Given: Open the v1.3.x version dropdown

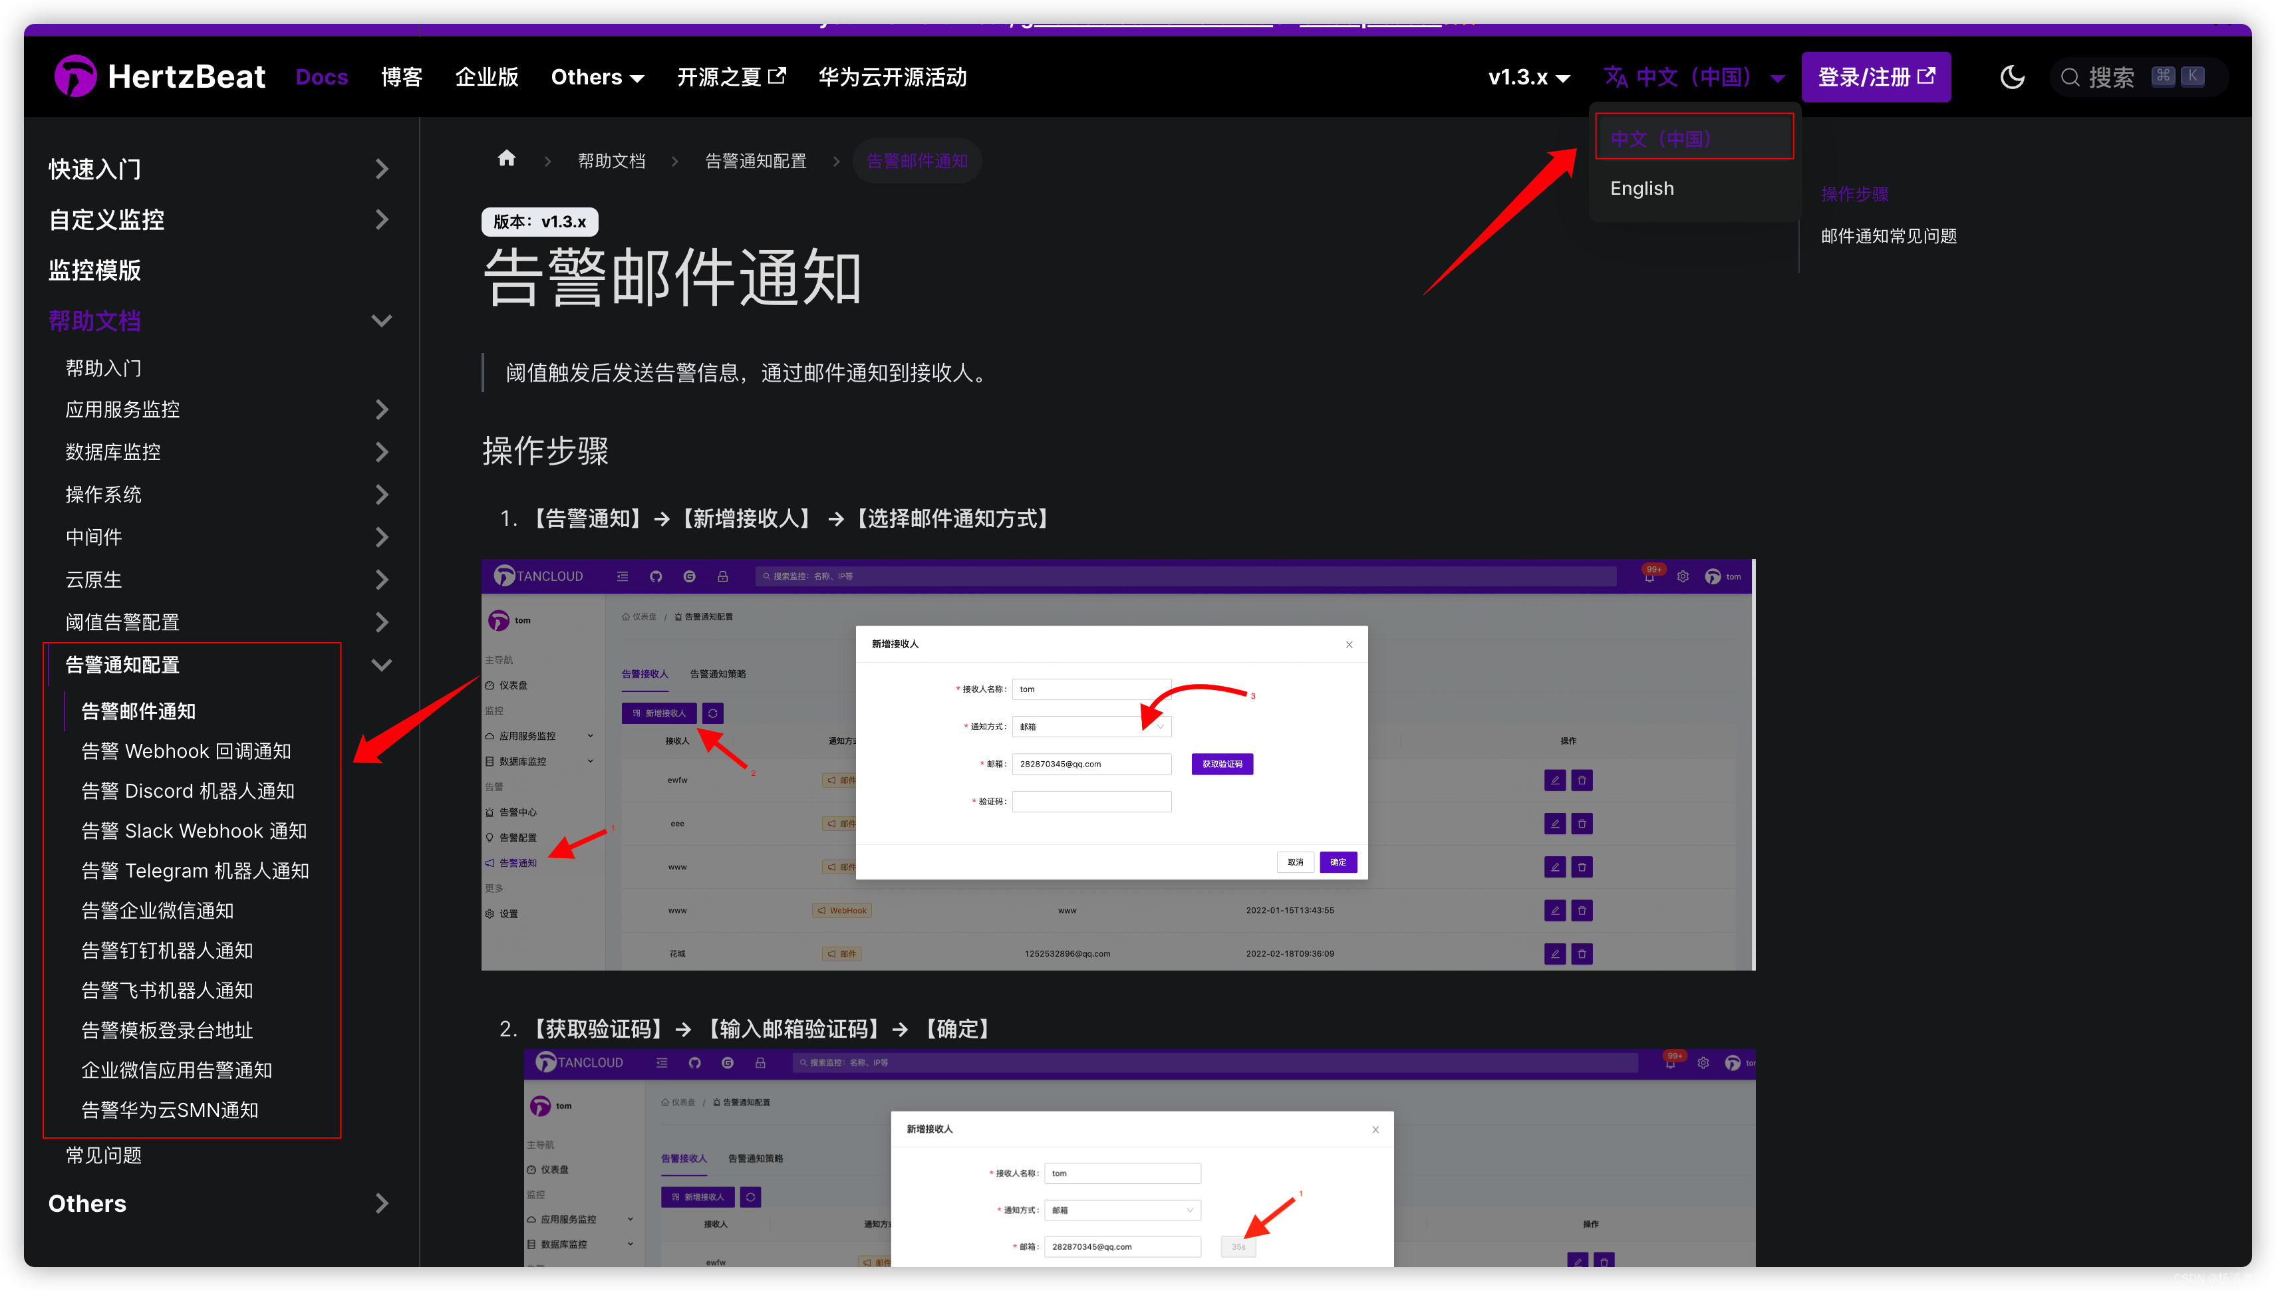Looking at the screenshot, I should point(1528,77).
